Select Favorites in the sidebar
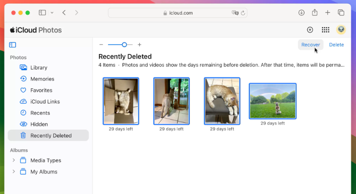 tap(41, 90)
